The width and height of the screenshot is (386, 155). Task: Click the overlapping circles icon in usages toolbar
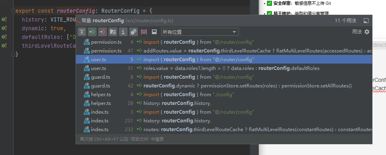tap(134, 32)
